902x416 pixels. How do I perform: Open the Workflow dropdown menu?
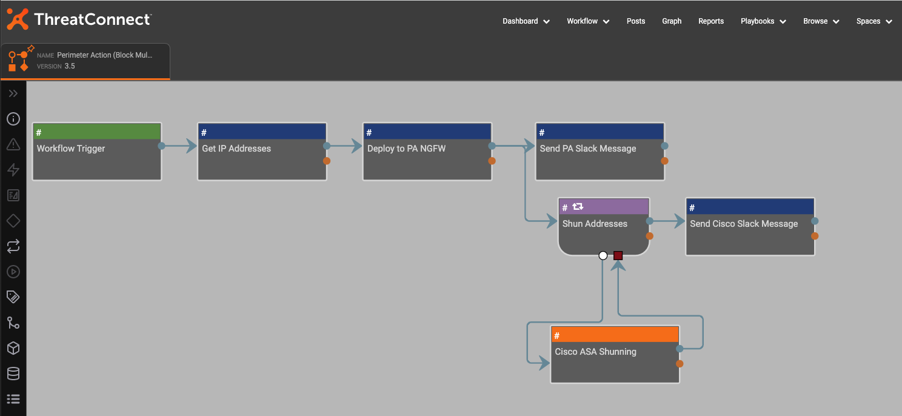(588, 21)
